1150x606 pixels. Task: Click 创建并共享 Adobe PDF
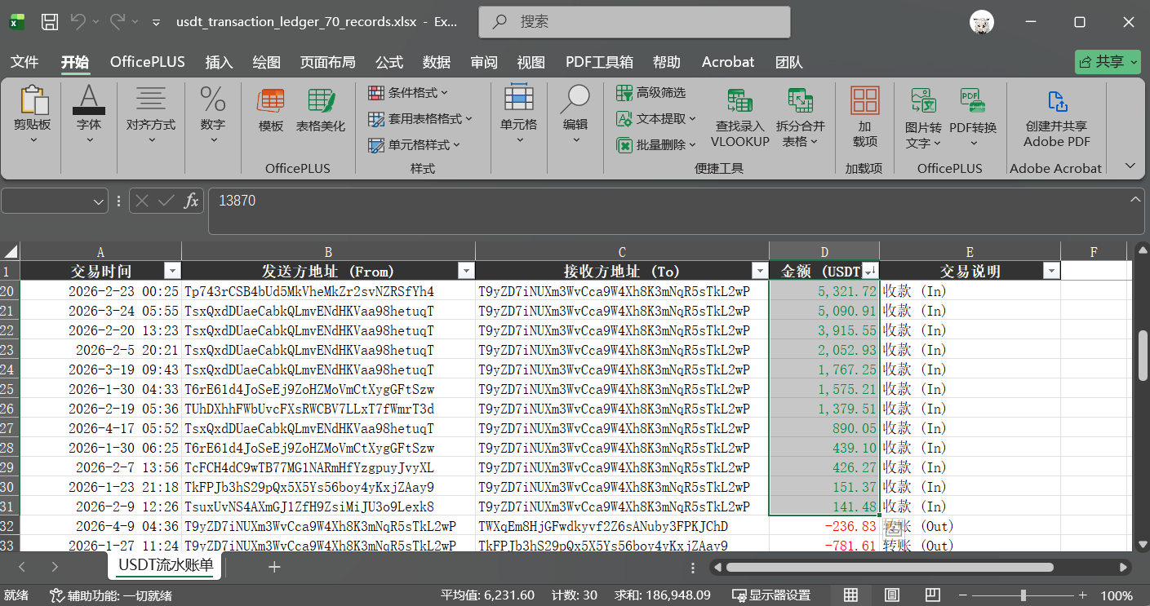[1057, 118]
